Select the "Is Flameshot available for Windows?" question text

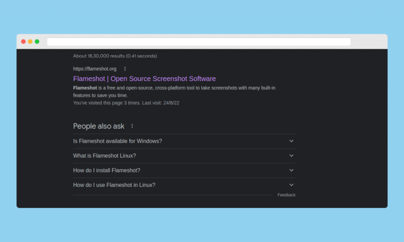[118, 141]
